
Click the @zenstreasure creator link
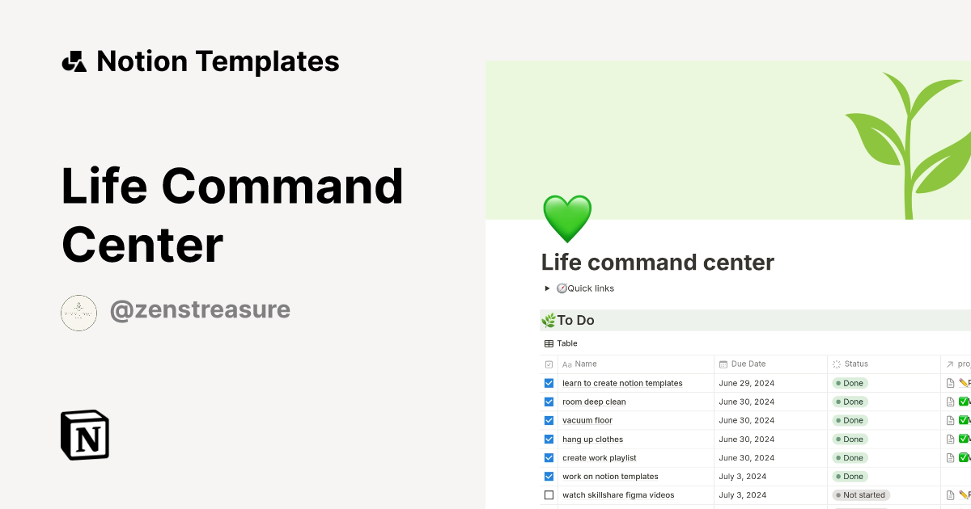pos(201,309)
